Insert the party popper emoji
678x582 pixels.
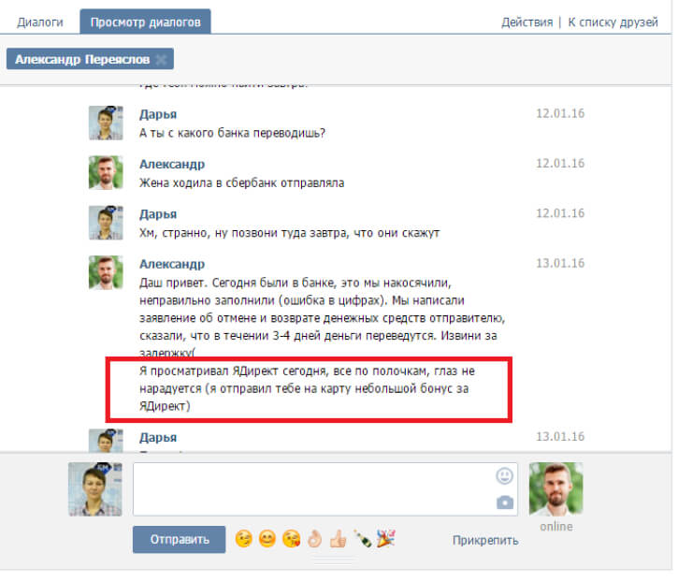pos(385,539)
